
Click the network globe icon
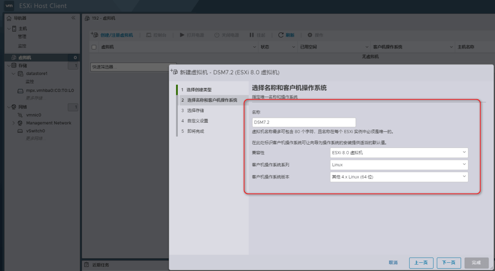pyautogui.click(x=14, y=107)
